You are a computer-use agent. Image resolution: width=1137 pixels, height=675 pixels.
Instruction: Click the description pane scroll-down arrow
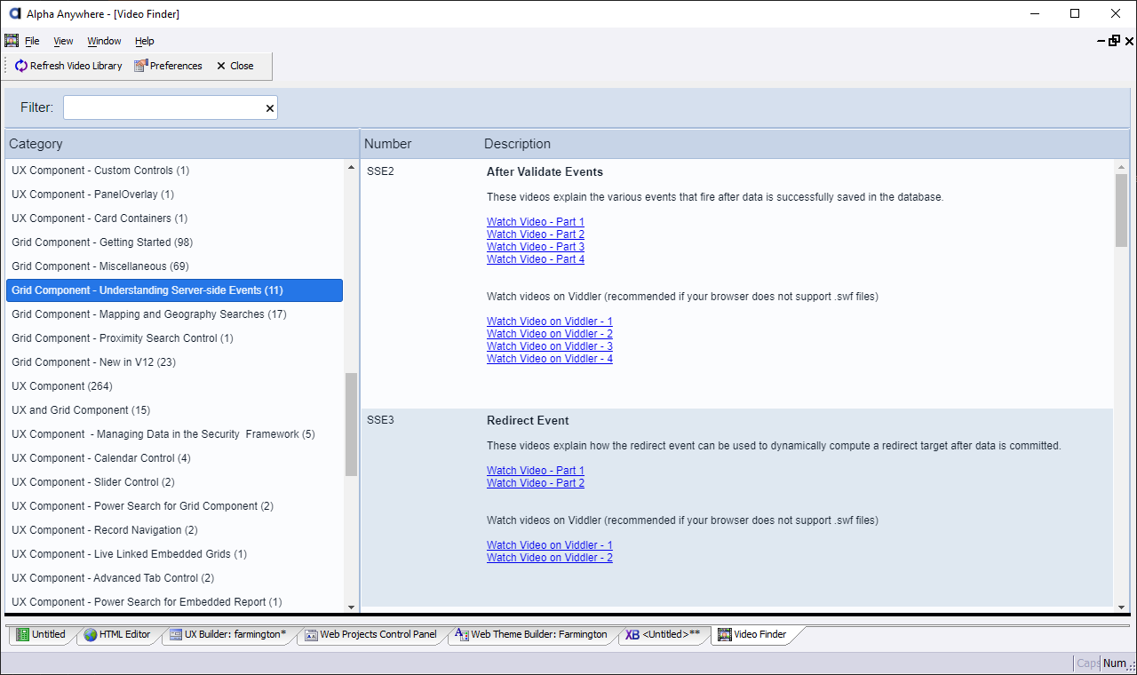coord(1121,607)
